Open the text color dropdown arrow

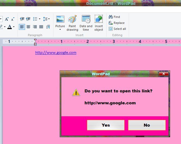tap(14, 27)
